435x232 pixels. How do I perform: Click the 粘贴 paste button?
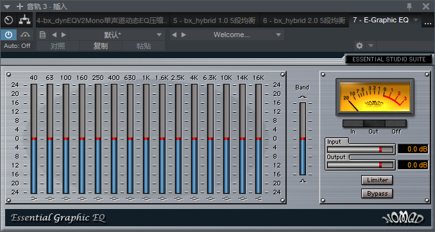click(x=144, y=46)
